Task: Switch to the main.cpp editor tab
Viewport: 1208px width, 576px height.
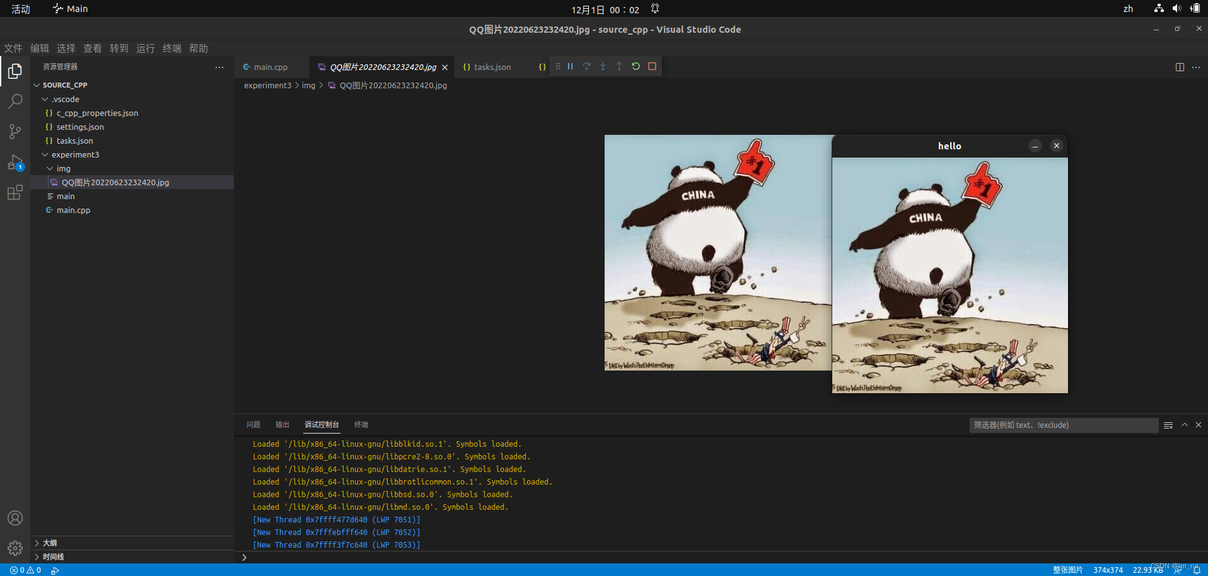Action: (272, 67)
